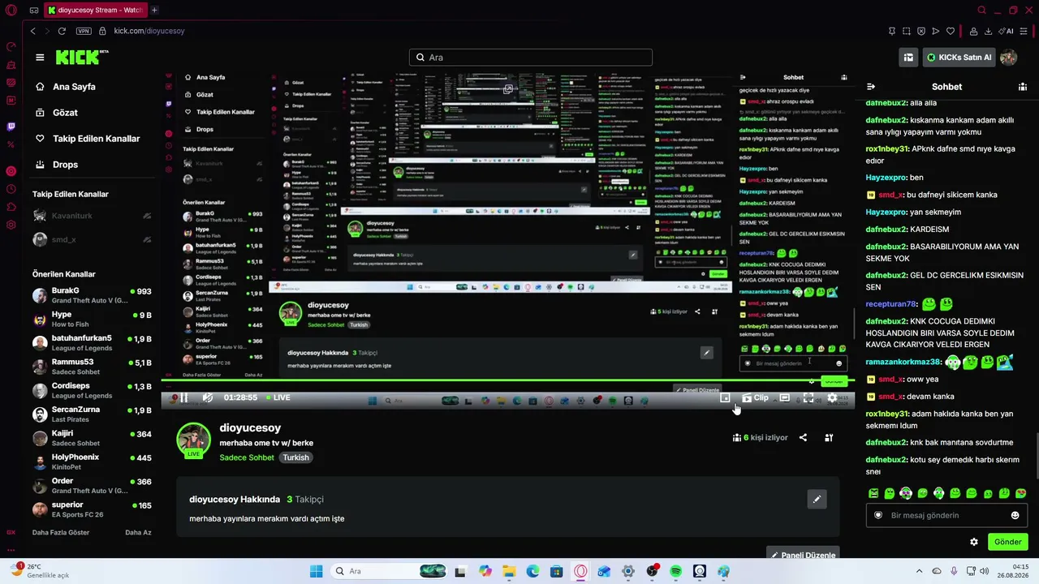Open the user profile avatar menu

coord(1009,58)
